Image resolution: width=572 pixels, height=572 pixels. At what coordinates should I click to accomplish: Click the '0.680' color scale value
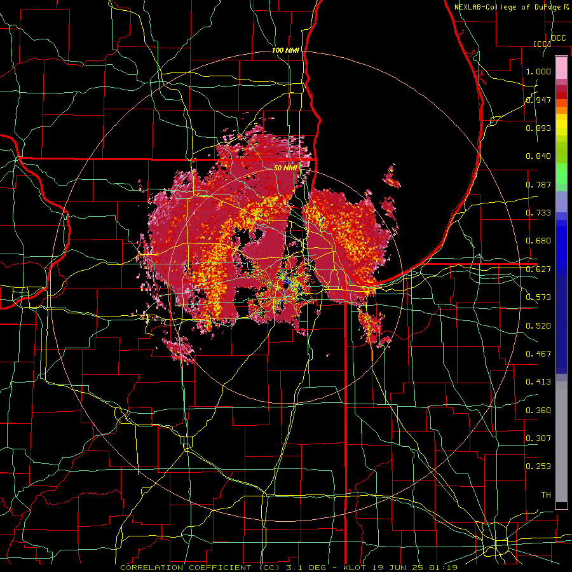coord(538,241)
